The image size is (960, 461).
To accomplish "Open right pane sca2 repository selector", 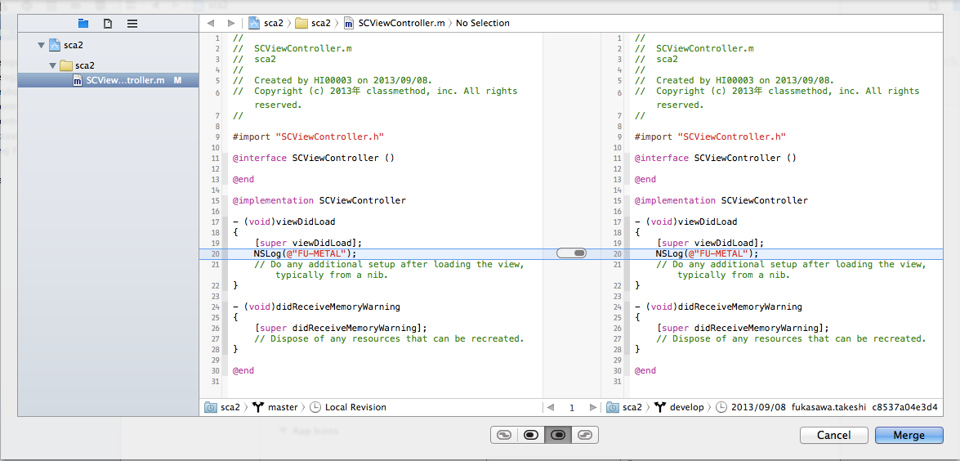I will pos(623,407).
